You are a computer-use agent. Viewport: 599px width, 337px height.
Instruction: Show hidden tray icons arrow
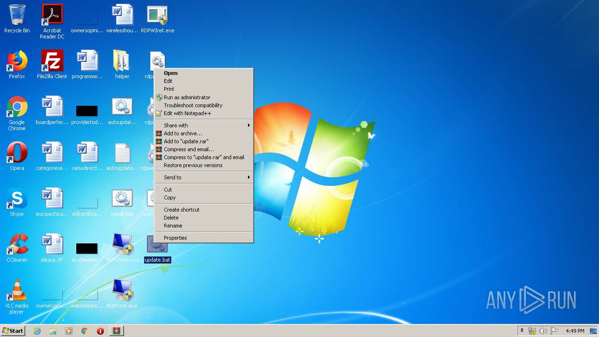522,331
